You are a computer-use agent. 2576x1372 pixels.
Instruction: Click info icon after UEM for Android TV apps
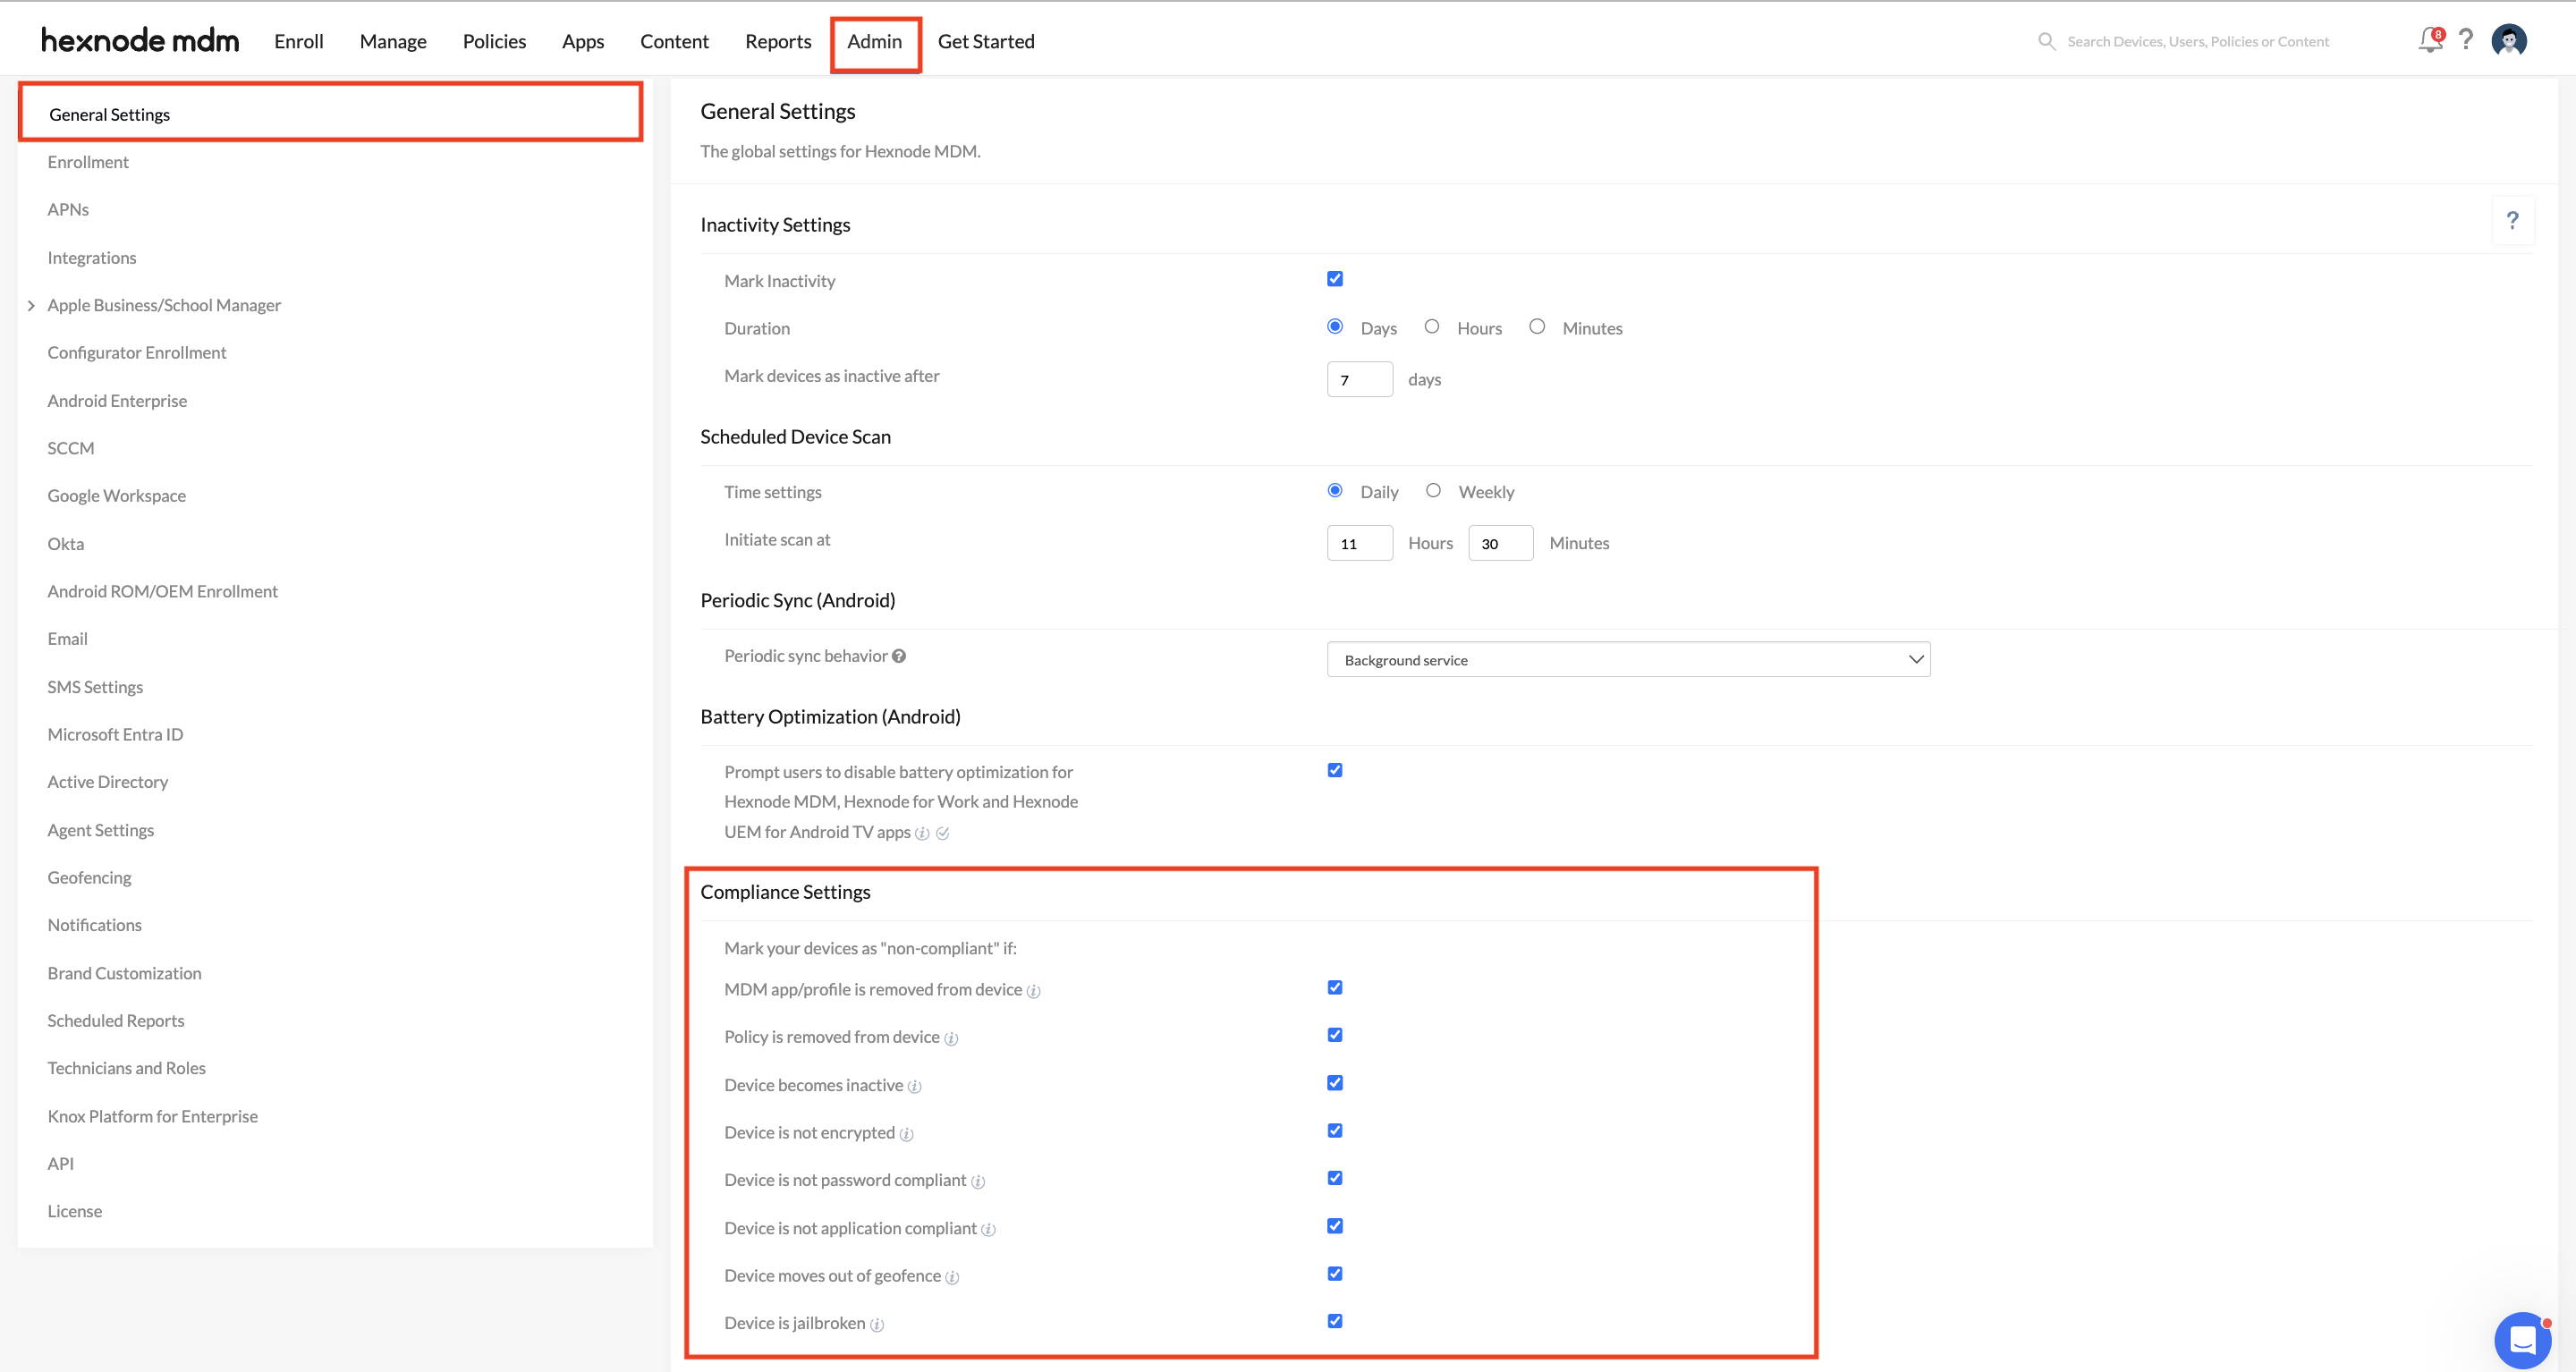(922, 833)
